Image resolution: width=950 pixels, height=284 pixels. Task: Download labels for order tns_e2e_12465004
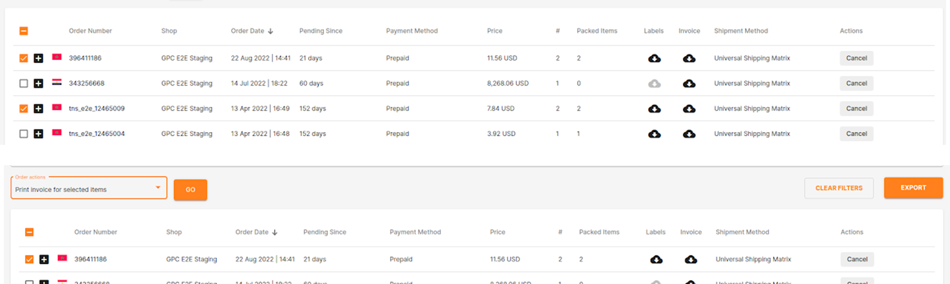[654, 134]
